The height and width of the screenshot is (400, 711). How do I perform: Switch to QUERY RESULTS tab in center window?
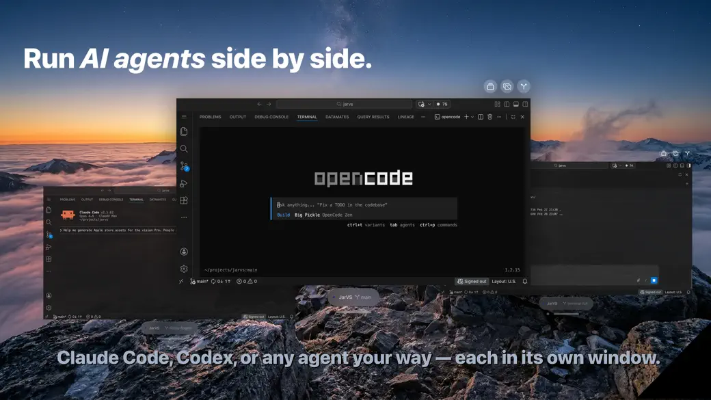[x=373, y=117]
